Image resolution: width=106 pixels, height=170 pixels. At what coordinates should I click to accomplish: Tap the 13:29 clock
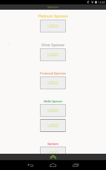pyautogui.click(x=101, y=2)
